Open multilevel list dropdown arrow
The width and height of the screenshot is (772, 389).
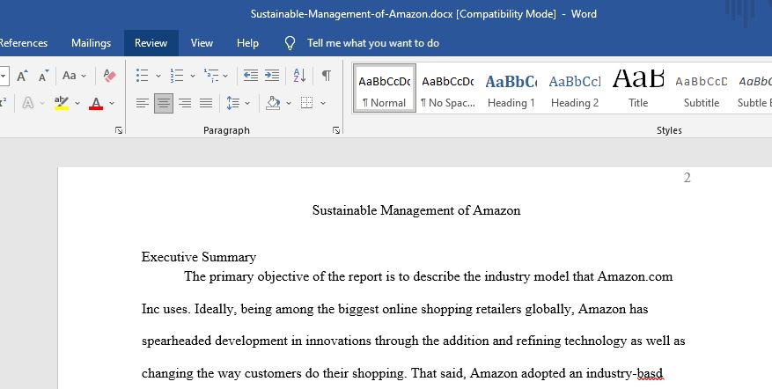pos(225,76)
